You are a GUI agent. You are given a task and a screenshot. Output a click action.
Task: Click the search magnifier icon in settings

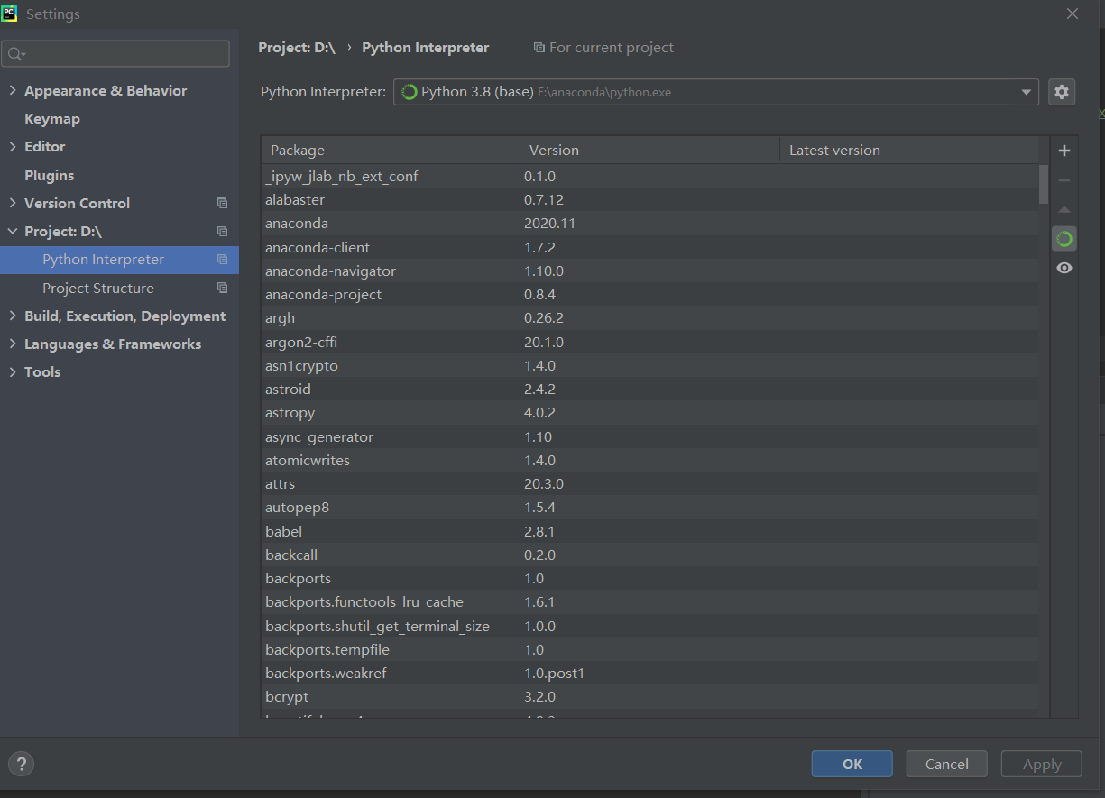[15, 54]
